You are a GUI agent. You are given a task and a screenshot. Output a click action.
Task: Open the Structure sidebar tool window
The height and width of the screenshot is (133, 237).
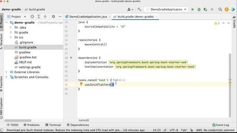pyautogui.click(x=1, y=41)
